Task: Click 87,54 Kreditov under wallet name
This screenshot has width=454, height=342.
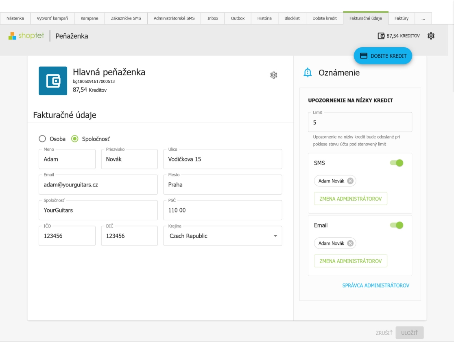Action: tap(90, 90)
